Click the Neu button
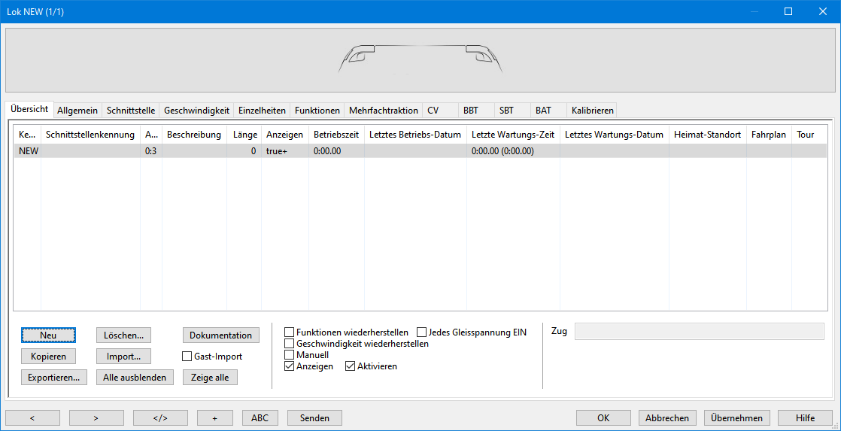The image size is (841, 431). 48,335
